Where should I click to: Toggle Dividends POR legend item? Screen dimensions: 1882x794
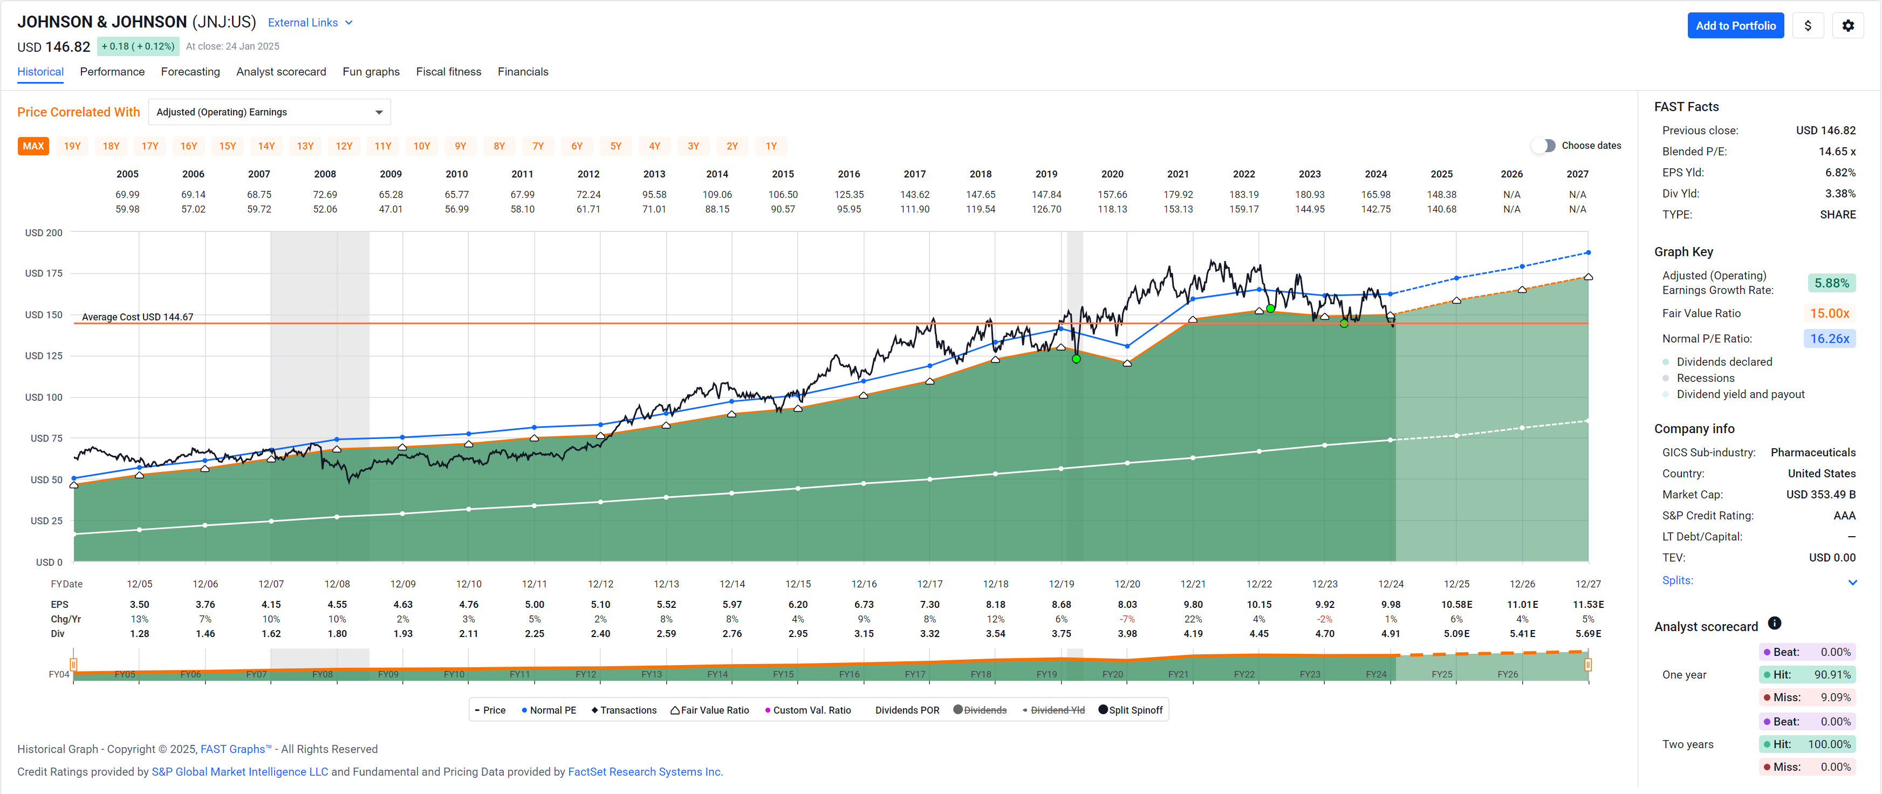click(x=907, y=710)
